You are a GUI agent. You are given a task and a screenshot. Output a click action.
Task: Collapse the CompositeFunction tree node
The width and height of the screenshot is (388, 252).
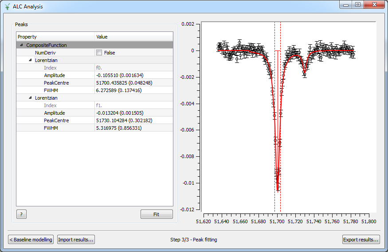(21, 45)
